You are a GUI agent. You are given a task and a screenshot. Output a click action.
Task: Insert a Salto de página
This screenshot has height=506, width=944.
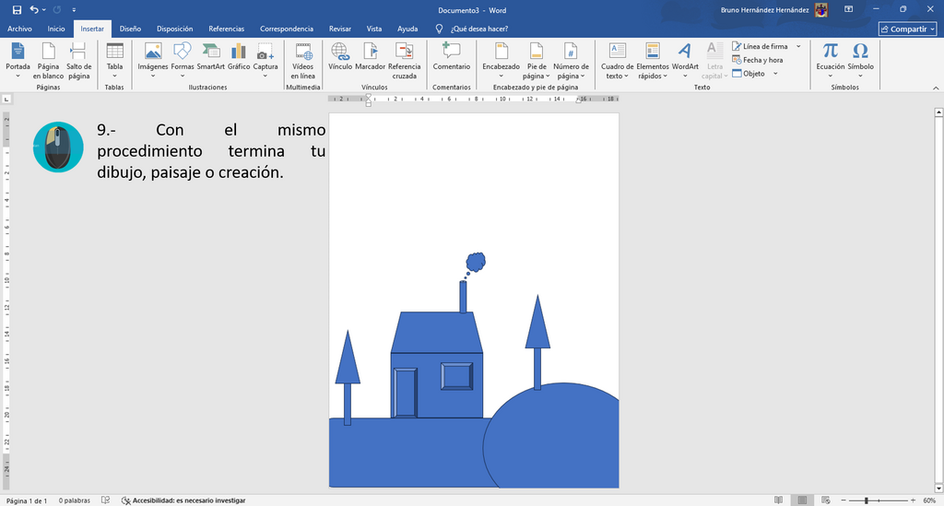[79, 61]
